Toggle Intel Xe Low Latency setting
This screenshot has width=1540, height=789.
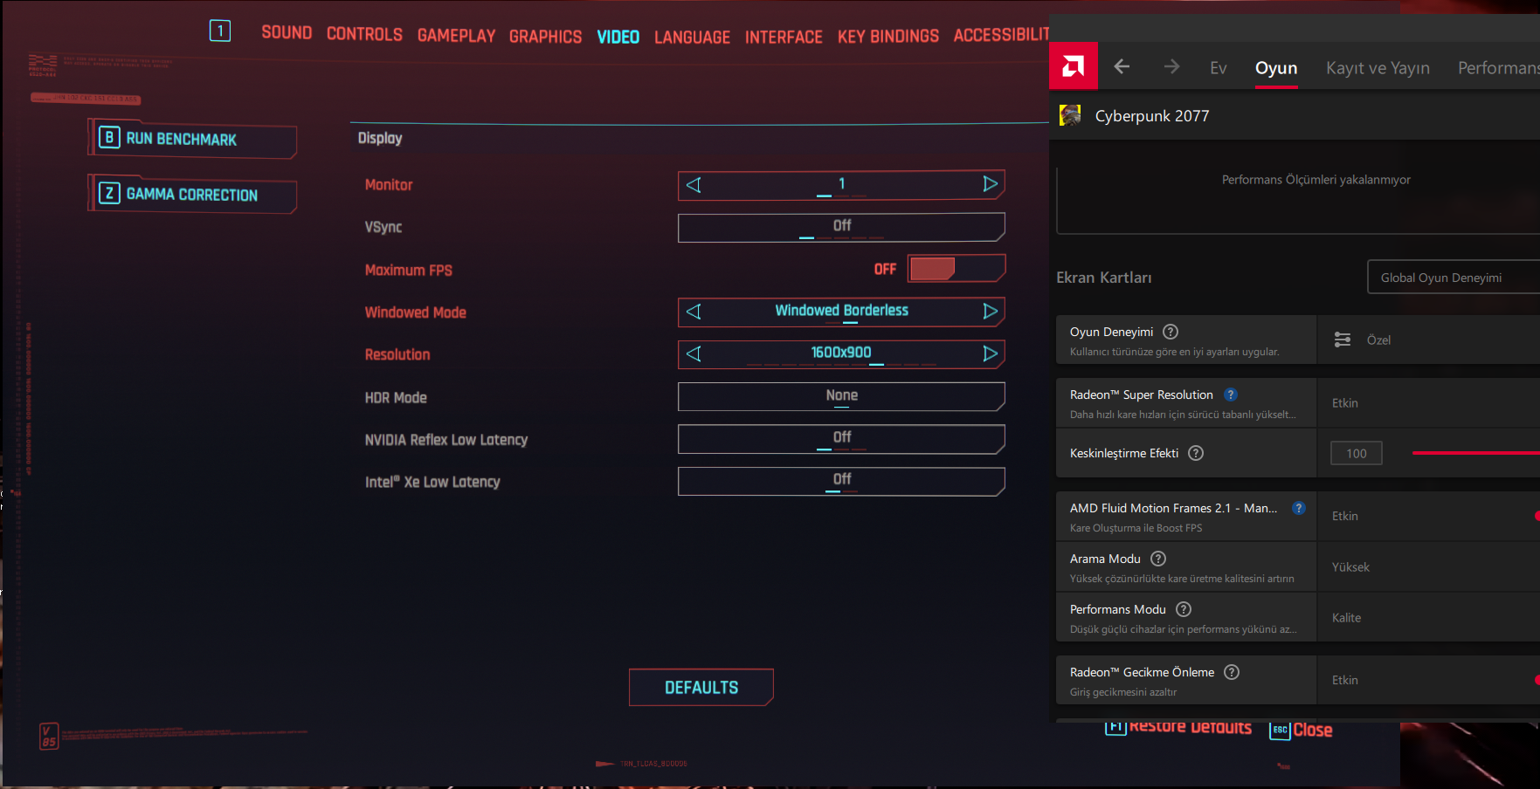pyautogui.click(x=841, y=481)
